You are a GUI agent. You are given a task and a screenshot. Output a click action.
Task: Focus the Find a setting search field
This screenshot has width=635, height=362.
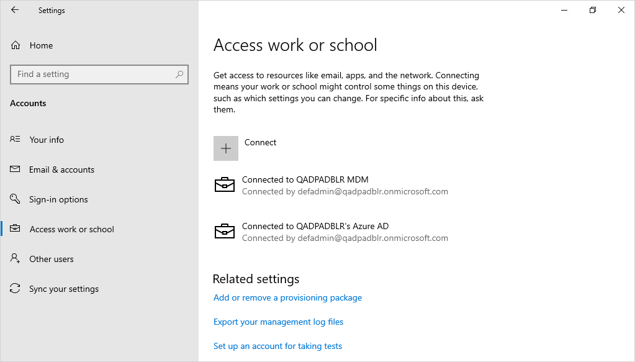click(x=99, y=75)
